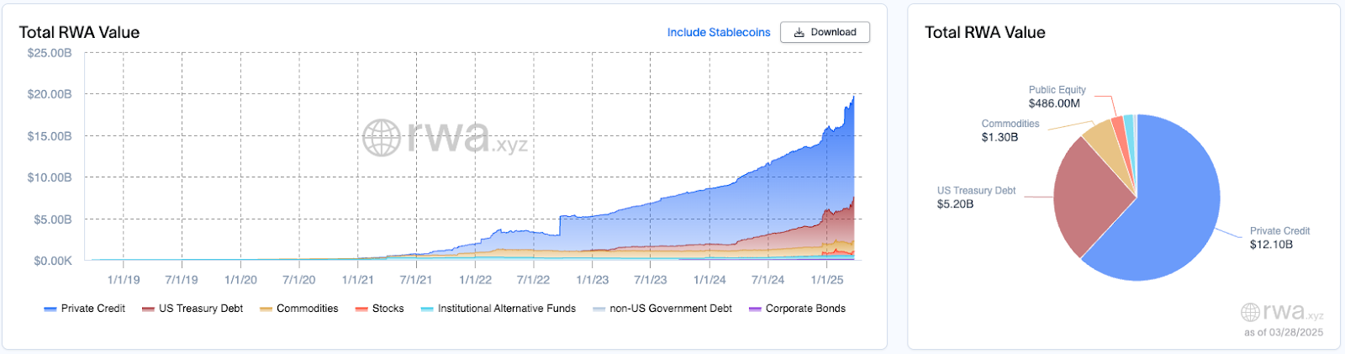This screenshot has width=1345, height=354.
Task: Toggle Commodities legend series
Action: 299,309
